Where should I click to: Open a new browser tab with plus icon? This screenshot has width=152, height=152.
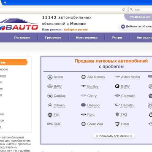click(x=5, y=3)
